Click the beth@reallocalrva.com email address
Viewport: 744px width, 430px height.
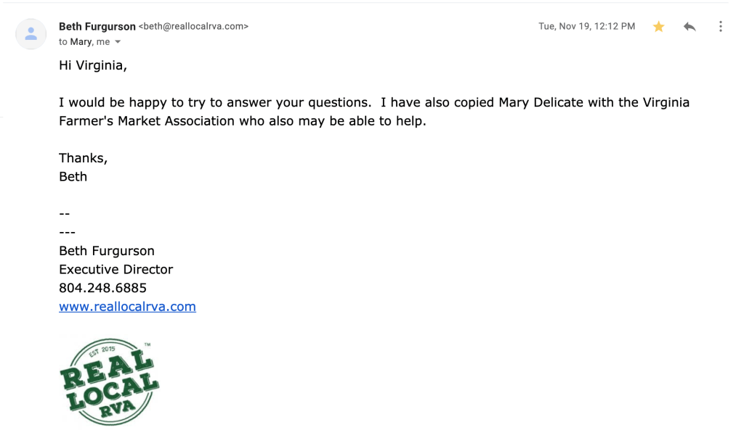[193, 26]
